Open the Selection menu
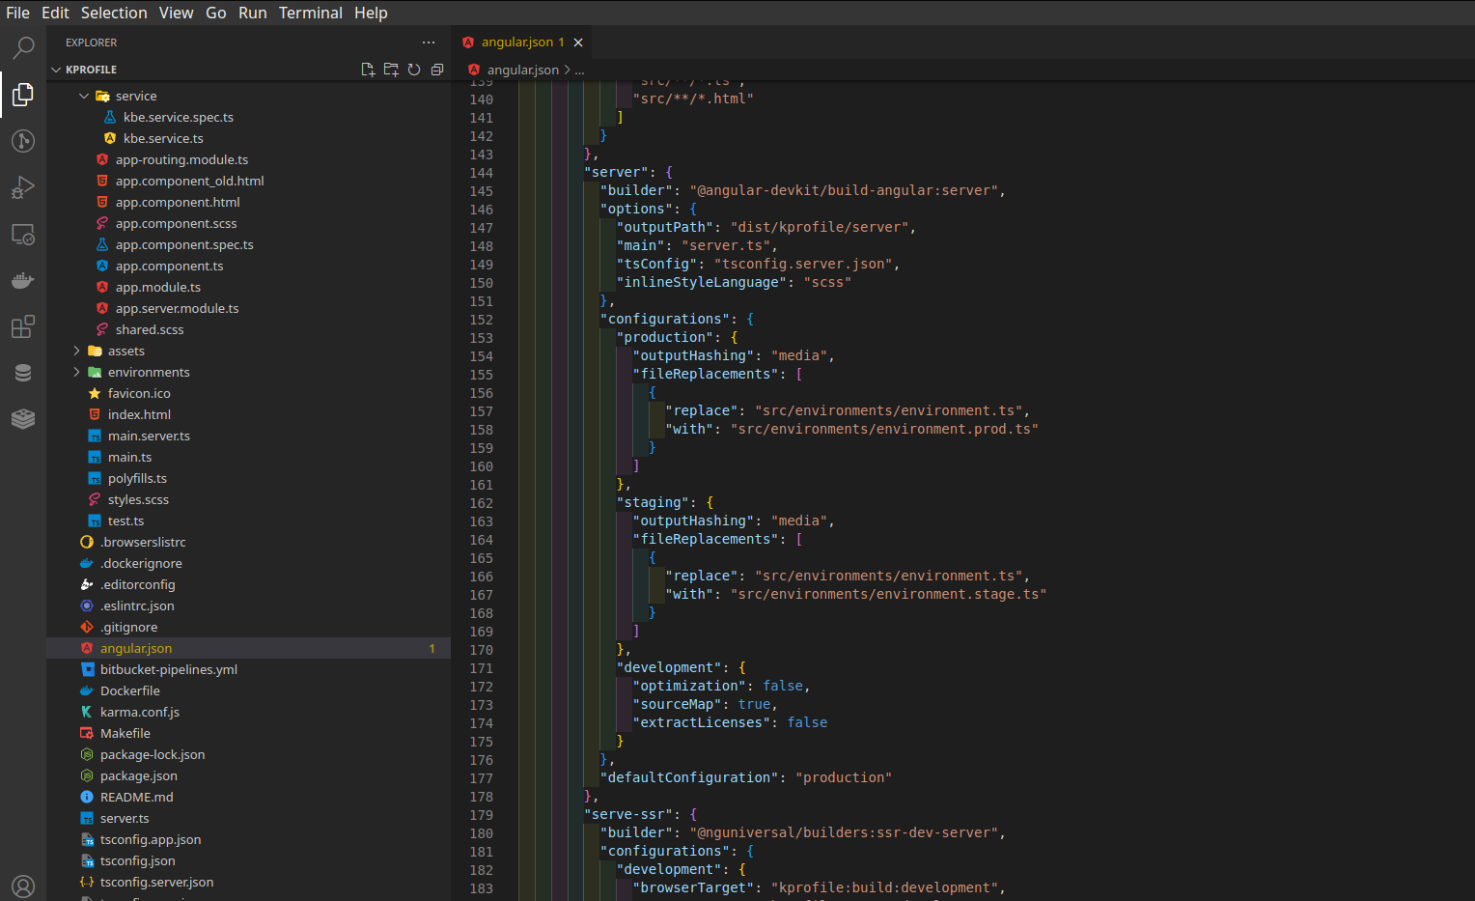The image size is (1475, 901). (x=113, y=13)
